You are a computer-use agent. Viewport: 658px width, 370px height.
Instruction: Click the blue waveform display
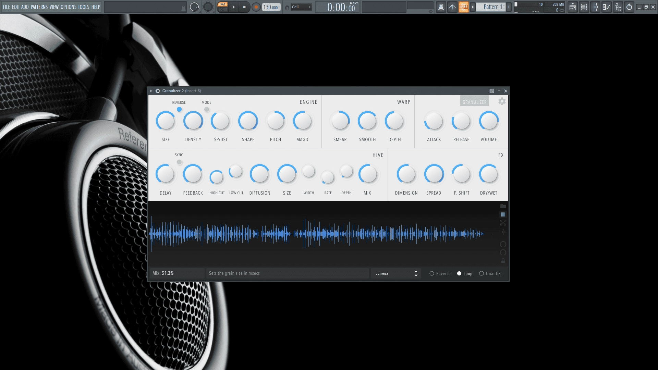coord(317,234)
